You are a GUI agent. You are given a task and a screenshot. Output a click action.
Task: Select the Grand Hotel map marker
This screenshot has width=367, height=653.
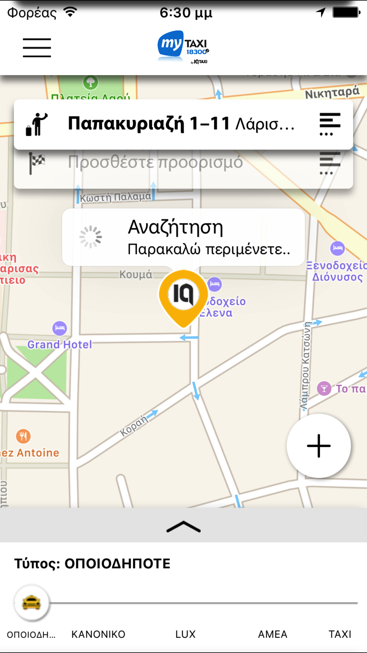60,328
